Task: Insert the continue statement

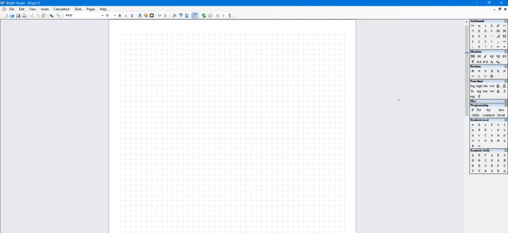Action: coord(488,115)
